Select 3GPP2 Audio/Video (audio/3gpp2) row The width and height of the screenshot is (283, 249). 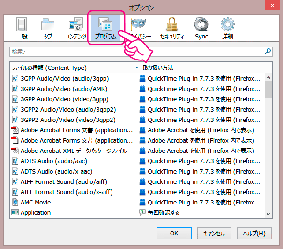point(137,110)
